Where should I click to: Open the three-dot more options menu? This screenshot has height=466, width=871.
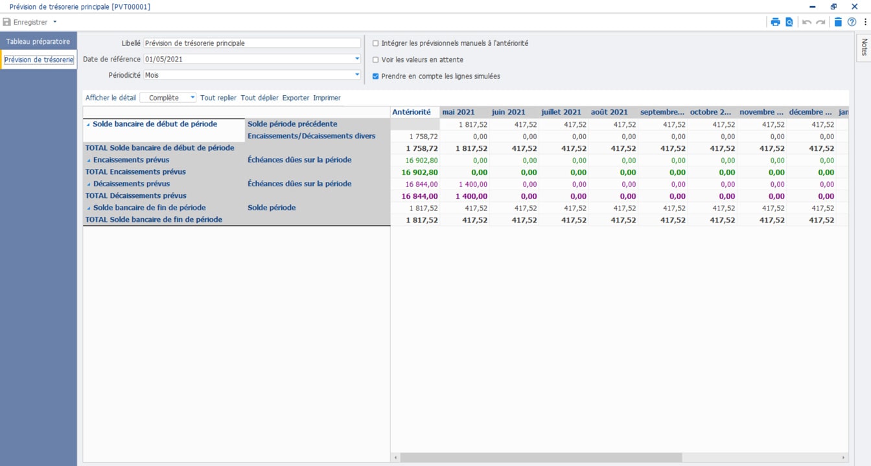coord(865,22)
